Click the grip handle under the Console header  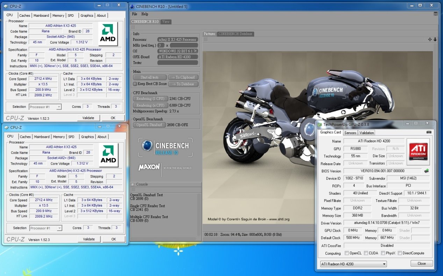tap(133, 189)
